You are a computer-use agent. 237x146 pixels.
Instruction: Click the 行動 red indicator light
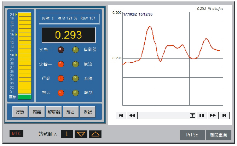(61, 78)
